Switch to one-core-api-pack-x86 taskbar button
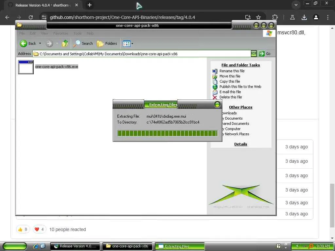 pyautogui.click(x=127, y=246)
